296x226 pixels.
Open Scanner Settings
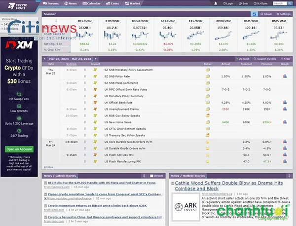coord(284,14)
